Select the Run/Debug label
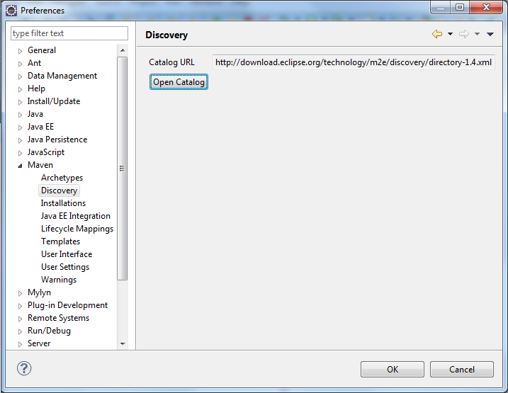508x393 pixels. [49, 331]
